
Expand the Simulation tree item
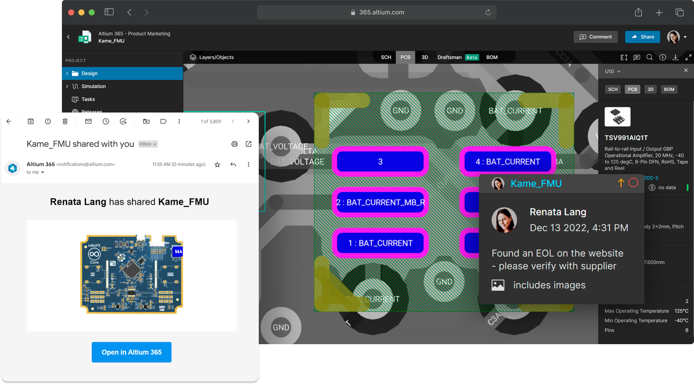(67, 86)
